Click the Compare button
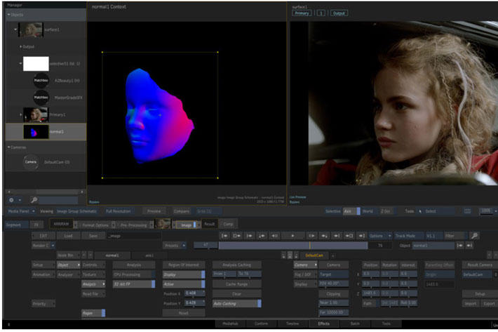Viewport: 498px width, 332px height. click(182, 211)
